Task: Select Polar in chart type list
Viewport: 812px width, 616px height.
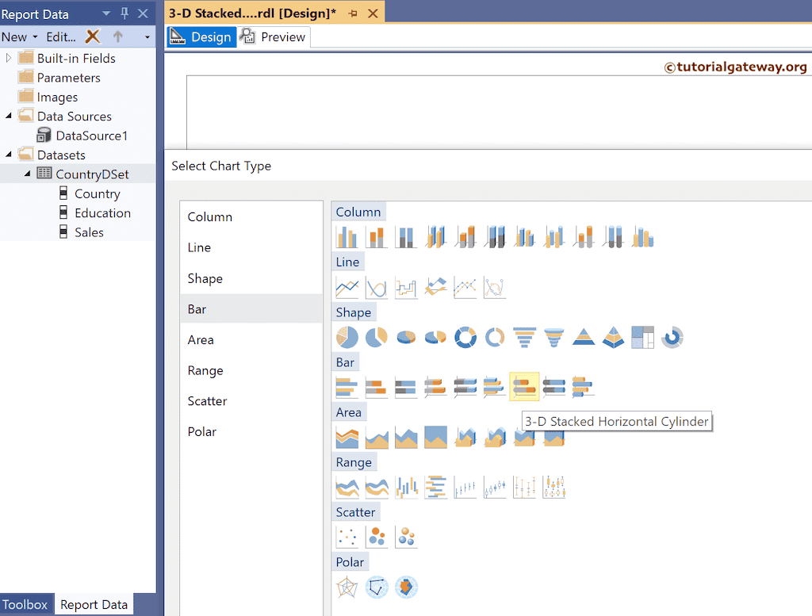Action: [x=251, y=432]
